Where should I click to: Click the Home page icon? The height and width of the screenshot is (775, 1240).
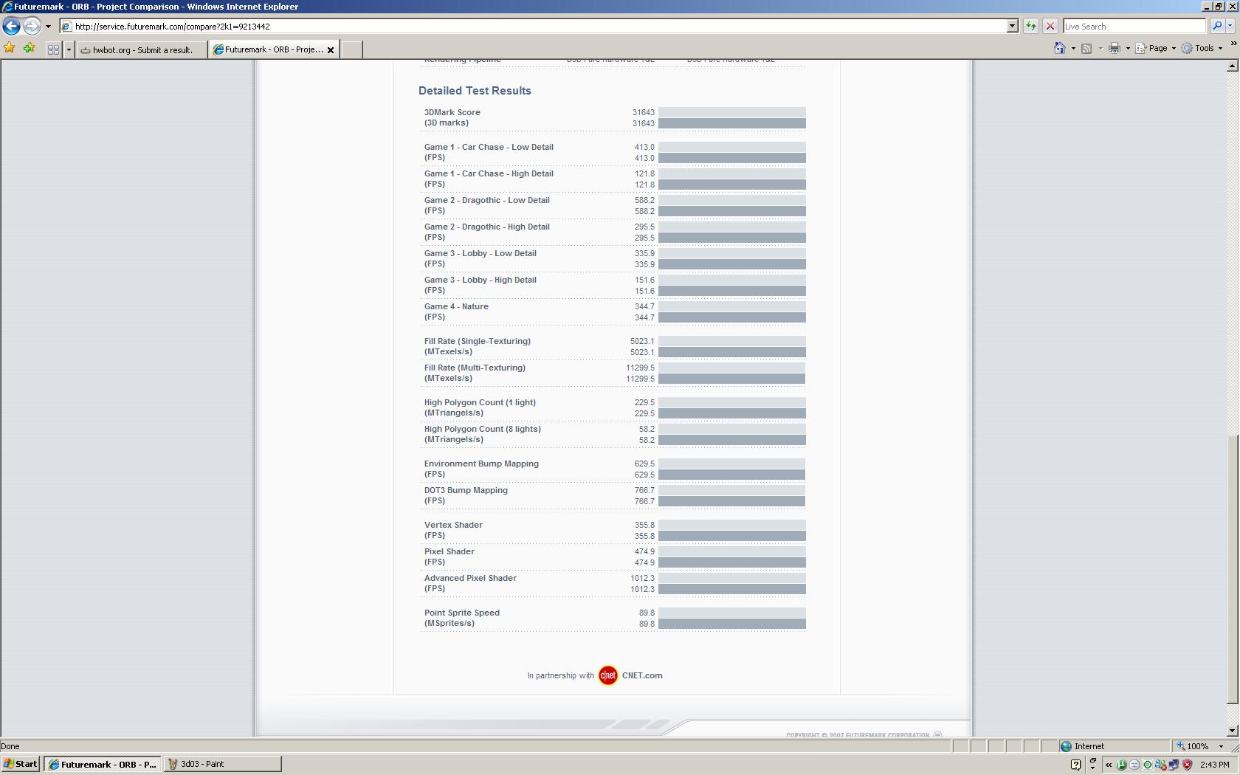pyautogui.click(x=1060, y=48)
